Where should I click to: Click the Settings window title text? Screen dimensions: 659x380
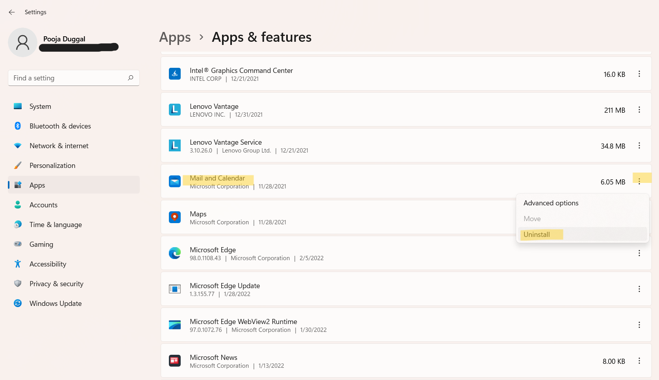(35, 12)
